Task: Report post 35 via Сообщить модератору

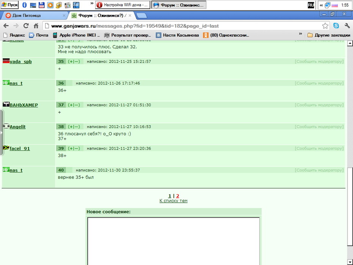Action: 319,62
